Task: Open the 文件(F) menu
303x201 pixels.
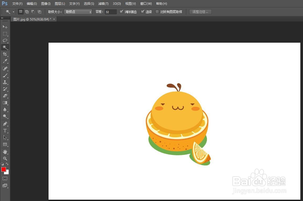Action: point(17,4)
